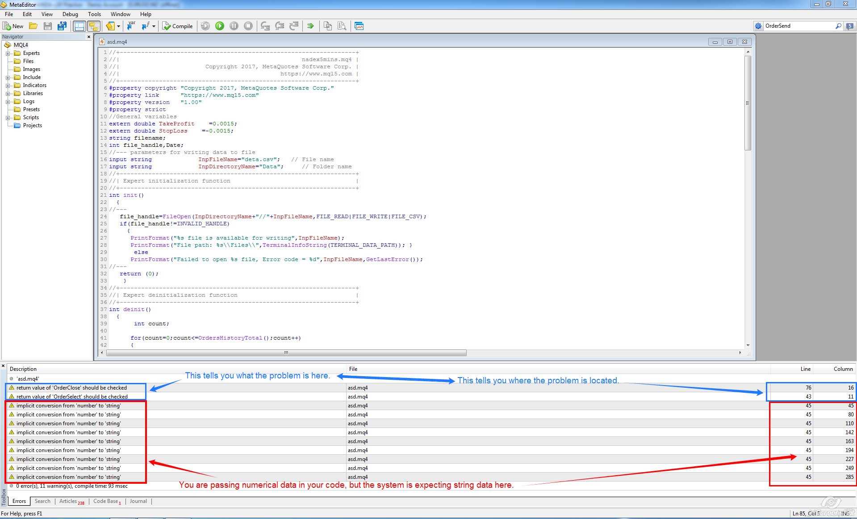Expand the Indicators folder

(8, 86)
